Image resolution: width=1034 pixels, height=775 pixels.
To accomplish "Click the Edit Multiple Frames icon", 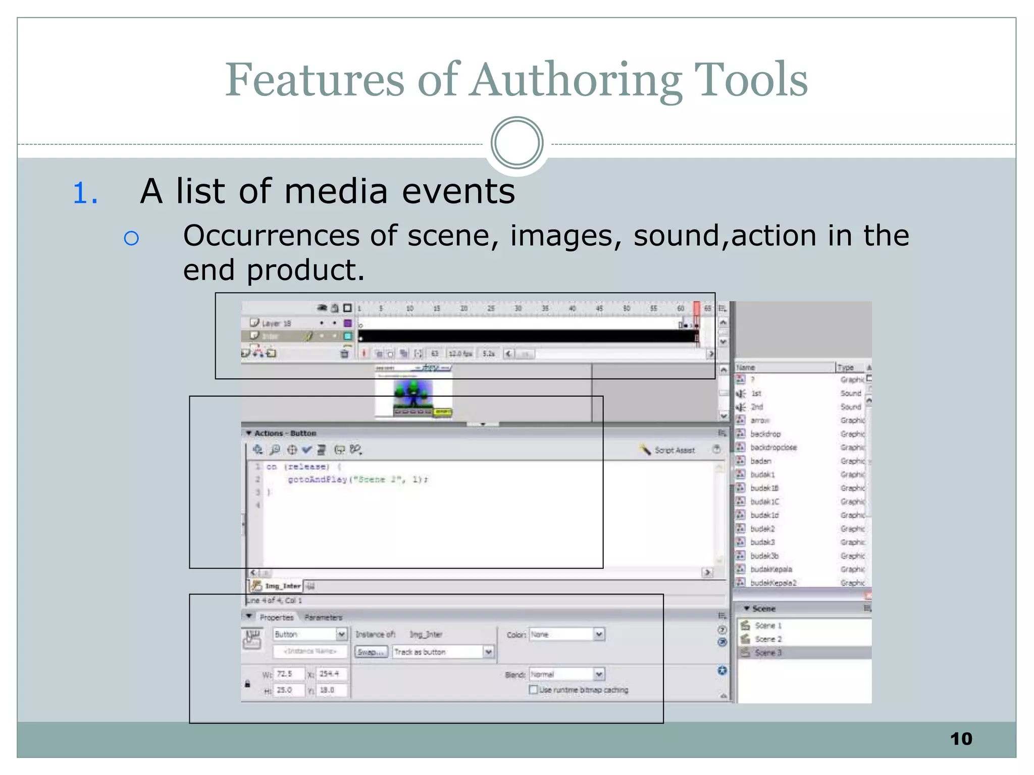I will point(404,354).
